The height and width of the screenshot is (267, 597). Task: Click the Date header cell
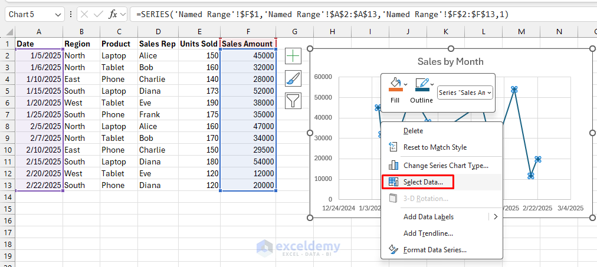tap(39, 44)
